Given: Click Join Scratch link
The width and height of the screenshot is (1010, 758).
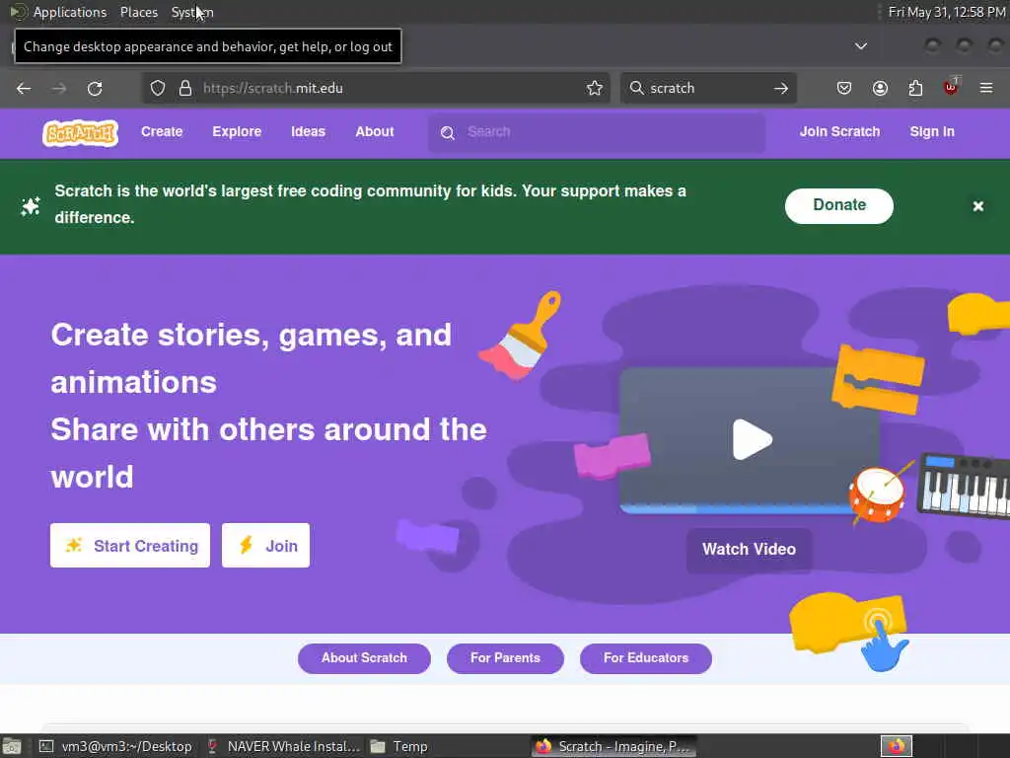Looking at the screenshot, I should [x=839, y=131].
